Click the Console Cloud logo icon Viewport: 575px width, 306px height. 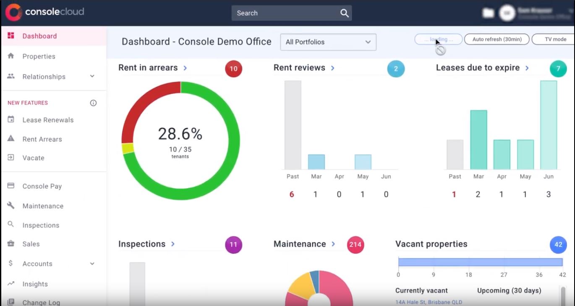[13, 12]
